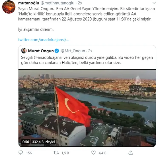158x155 pixels.
Task: Open the share icon below the tweet
Action: pos(131,152)
